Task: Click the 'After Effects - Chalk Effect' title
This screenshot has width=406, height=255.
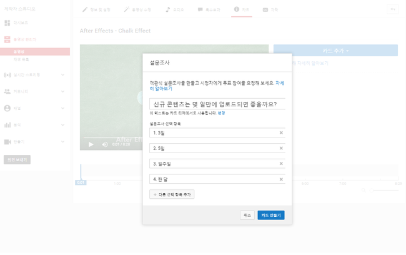Action: click(115, 31)
